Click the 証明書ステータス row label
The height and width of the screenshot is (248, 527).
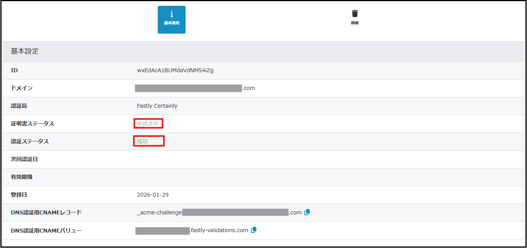click(x=32, y=124)
